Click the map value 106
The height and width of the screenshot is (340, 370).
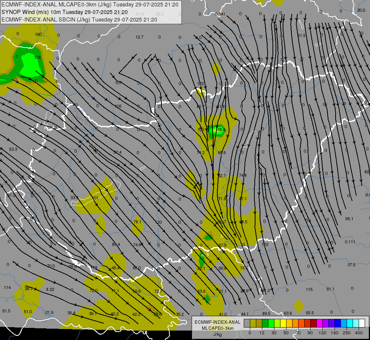point(118,106)
